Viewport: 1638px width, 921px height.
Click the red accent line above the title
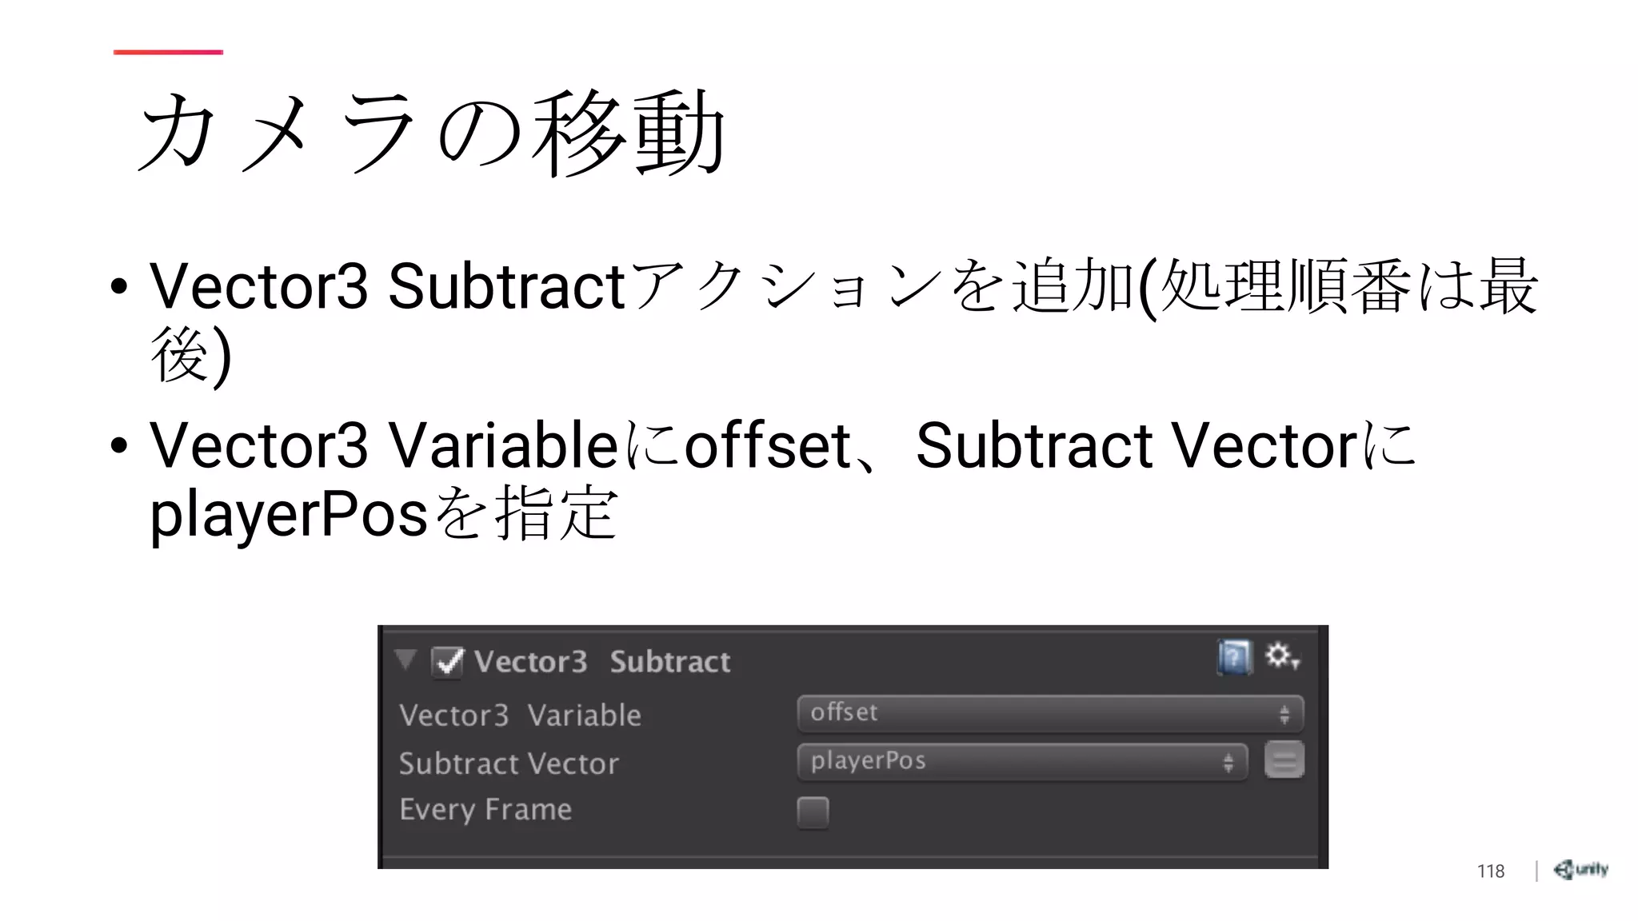[x=168, y=52]
